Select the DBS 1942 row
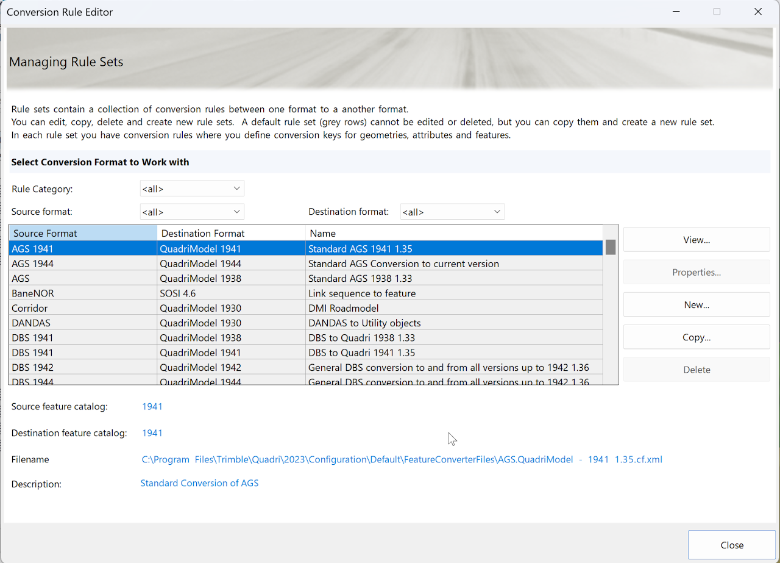780x563 pixels. tap(306, 367)
